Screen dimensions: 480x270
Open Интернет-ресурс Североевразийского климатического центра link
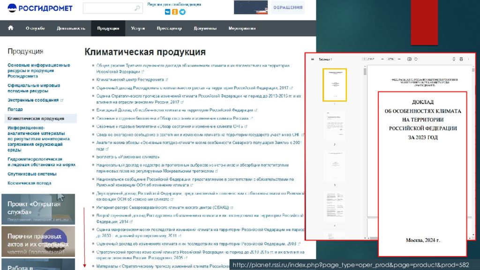163,208
